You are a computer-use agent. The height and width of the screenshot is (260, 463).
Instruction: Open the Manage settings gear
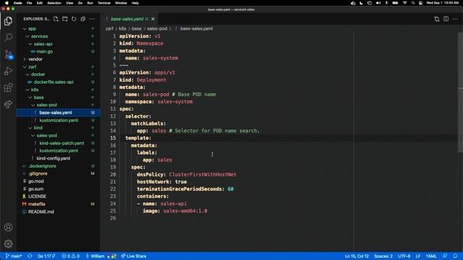coord(8,244)
